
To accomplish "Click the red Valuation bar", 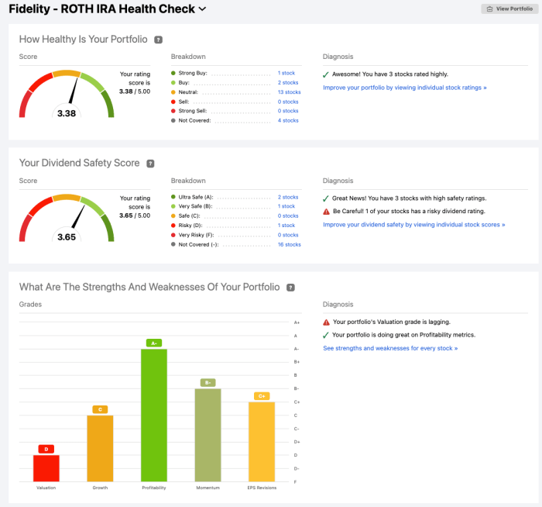I will [46, 468].
